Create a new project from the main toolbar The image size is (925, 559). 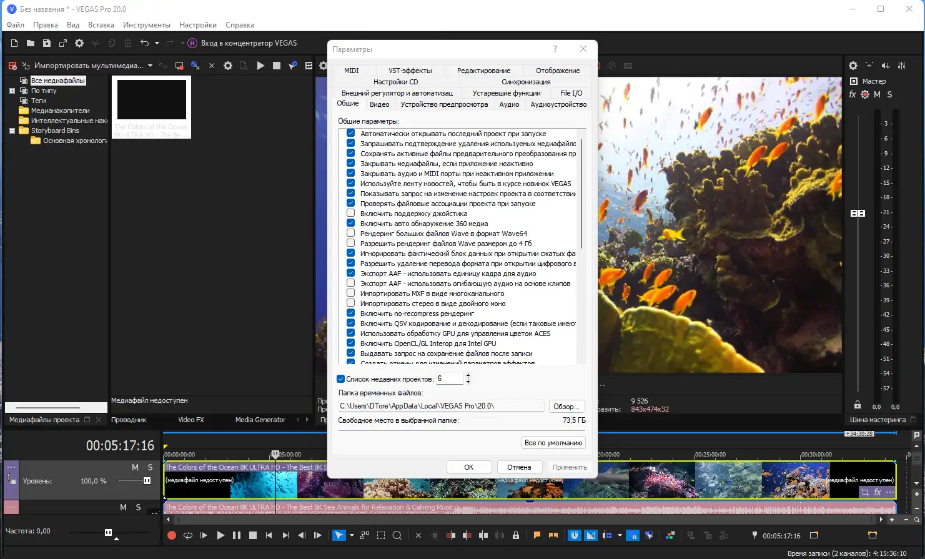(14, 43)
